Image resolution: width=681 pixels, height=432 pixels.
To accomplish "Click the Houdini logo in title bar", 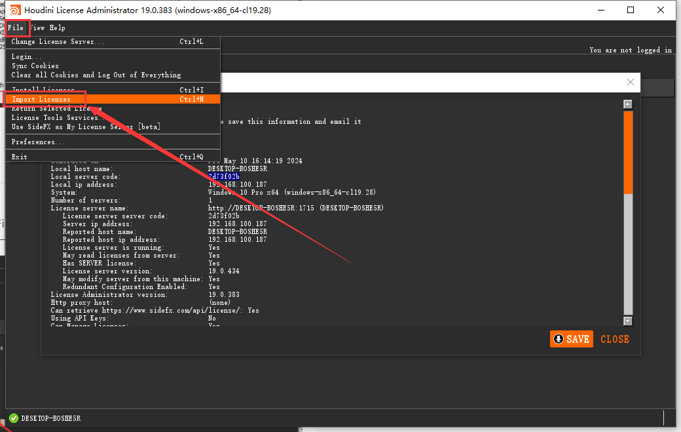I will 13,10.
